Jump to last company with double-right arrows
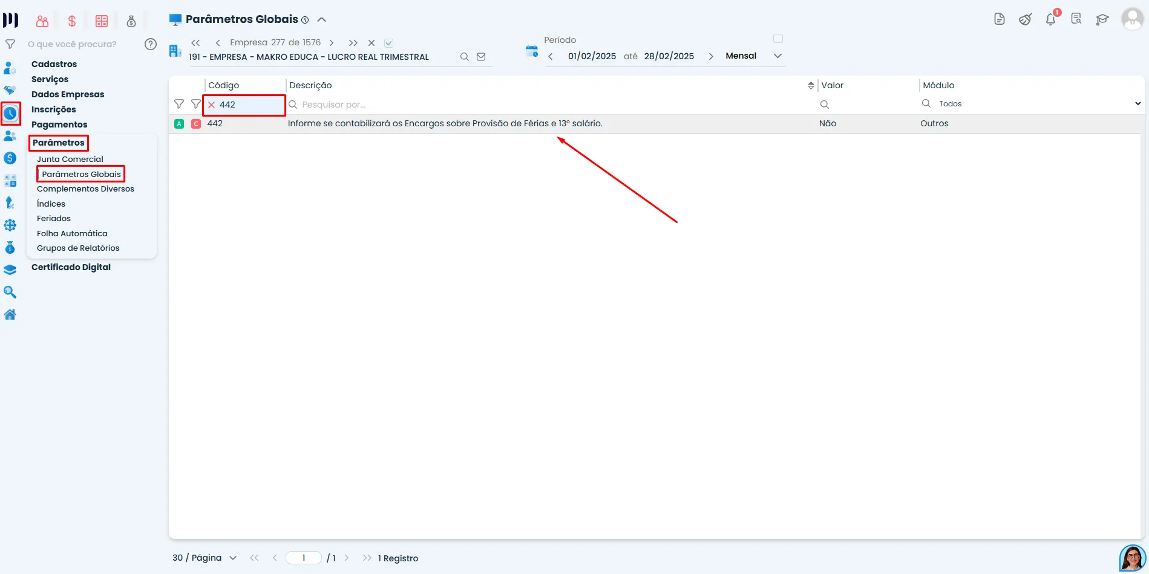Viewport: 1149px width, 574px height. pos(353,43)
